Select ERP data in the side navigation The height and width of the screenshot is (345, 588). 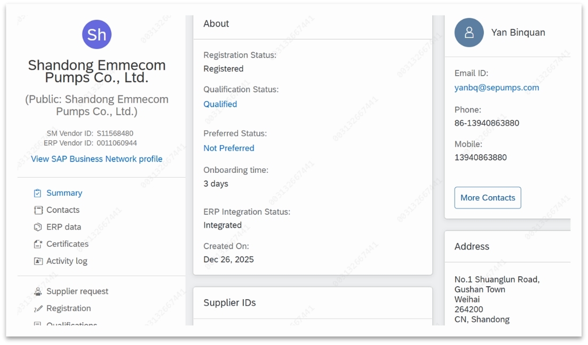[63, 227]
